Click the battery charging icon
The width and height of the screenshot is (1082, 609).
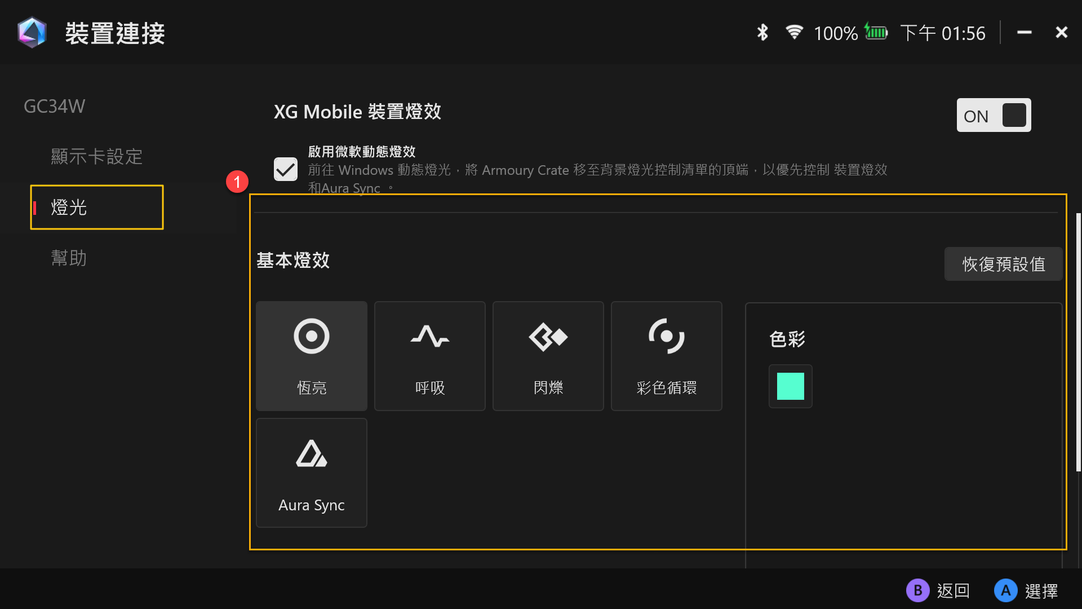point(876,32)
